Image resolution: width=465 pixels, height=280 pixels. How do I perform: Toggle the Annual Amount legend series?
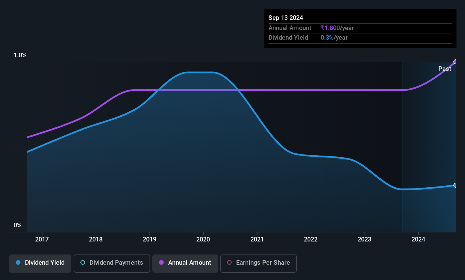coord(185,263)
